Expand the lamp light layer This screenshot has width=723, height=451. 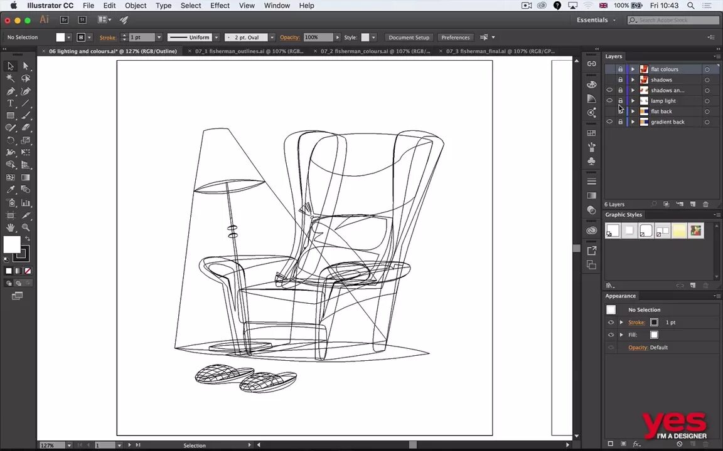click(633, 101)
